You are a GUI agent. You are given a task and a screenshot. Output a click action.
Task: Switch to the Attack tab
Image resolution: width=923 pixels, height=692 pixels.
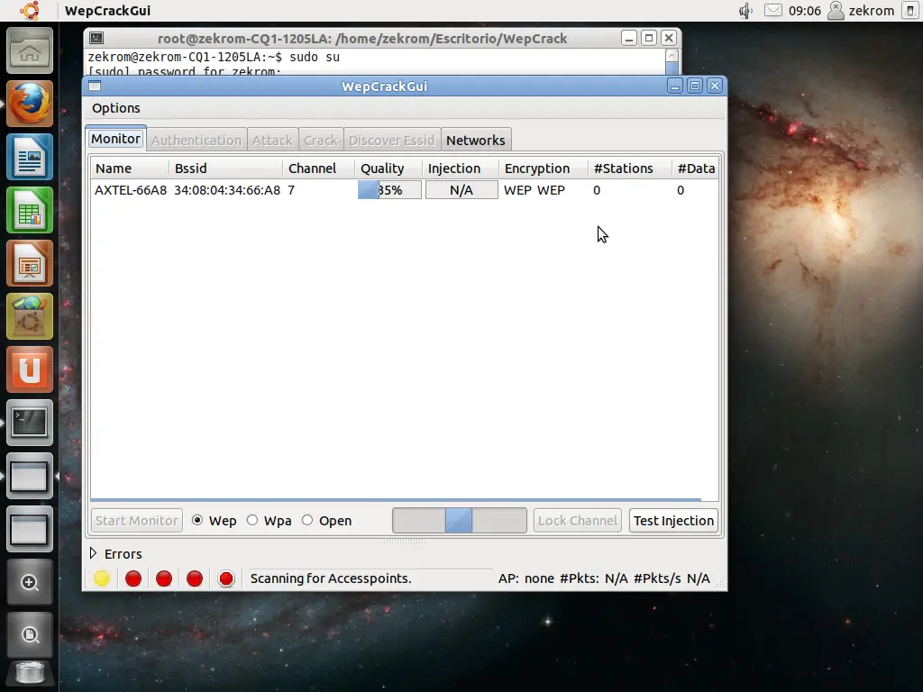click(x=272, y=140)
